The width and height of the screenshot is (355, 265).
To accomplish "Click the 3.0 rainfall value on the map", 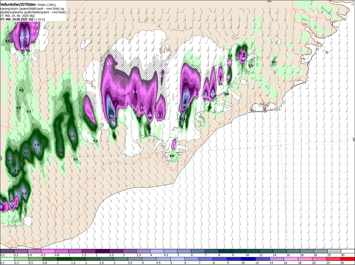I will pyautogui.click(x=61, y=152).
